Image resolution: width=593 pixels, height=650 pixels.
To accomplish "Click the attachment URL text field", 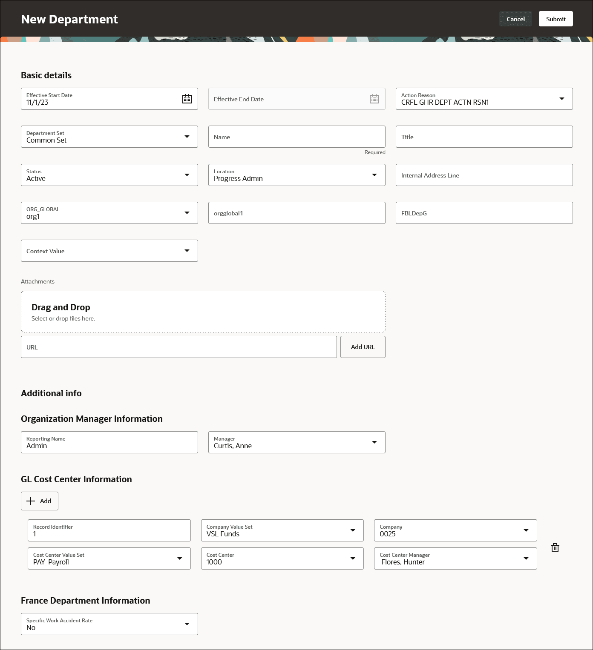I will coord(178,347).
